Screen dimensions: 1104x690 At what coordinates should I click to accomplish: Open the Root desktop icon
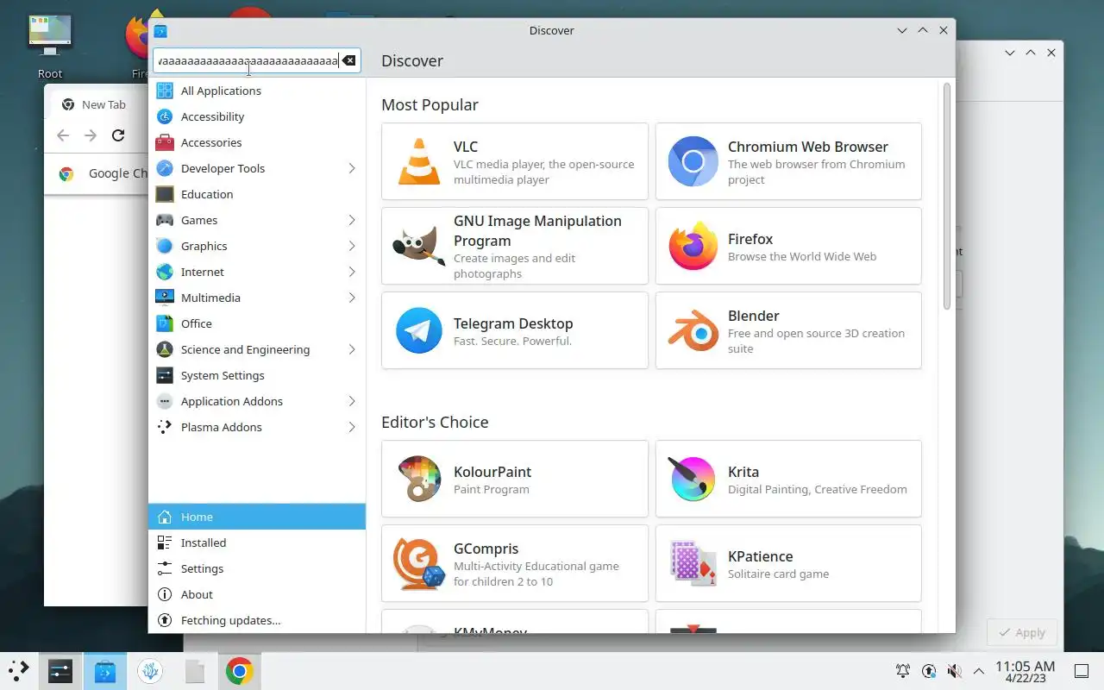click(50, 47)
